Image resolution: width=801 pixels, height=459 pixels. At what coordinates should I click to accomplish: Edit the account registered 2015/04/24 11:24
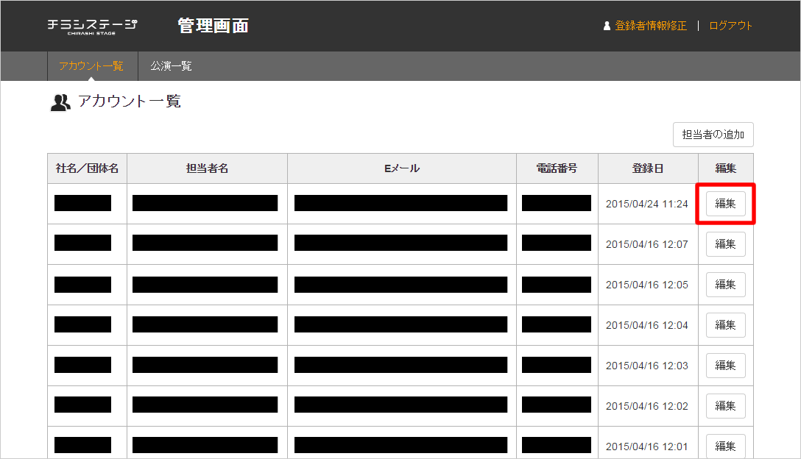[x=725, y=204]
